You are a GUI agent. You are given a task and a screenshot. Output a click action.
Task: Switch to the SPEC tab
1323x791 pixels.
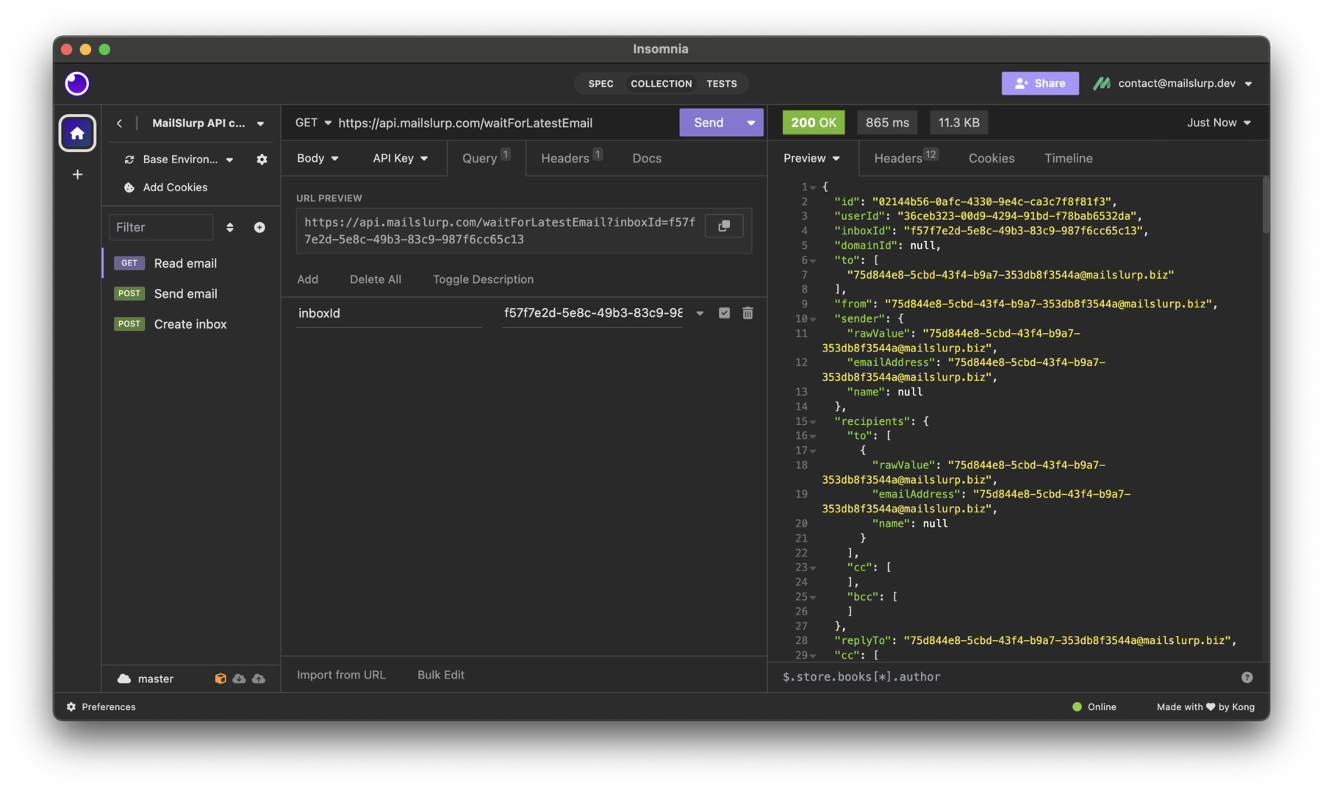(600, 84)
